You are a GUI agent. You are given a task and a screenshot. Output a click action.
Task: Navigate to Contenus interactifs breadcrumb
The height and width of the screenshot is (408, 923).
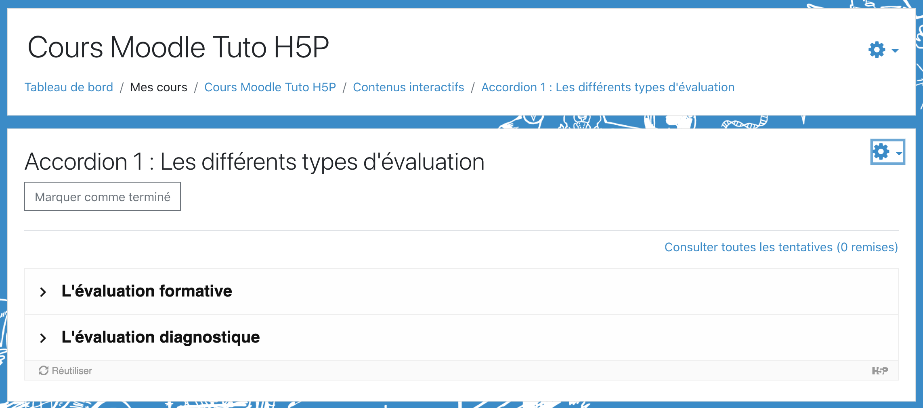pos(408,87)
